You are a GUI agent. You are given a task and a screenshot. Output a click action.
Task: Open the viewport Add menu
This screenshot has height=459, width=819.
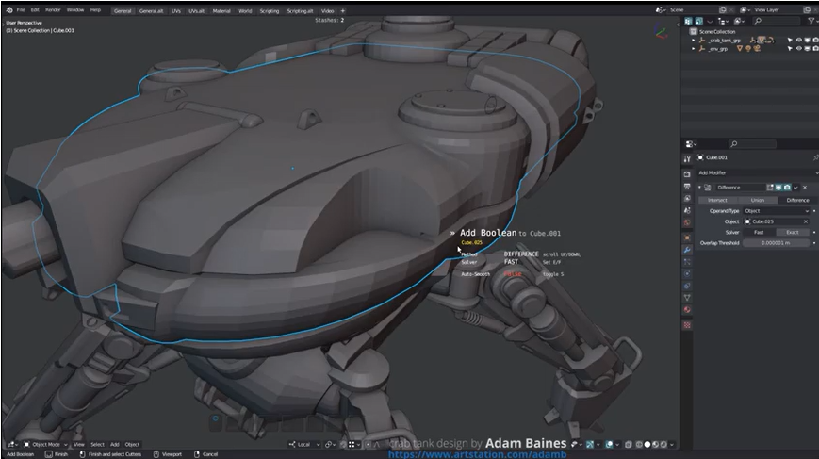point(114,444)
